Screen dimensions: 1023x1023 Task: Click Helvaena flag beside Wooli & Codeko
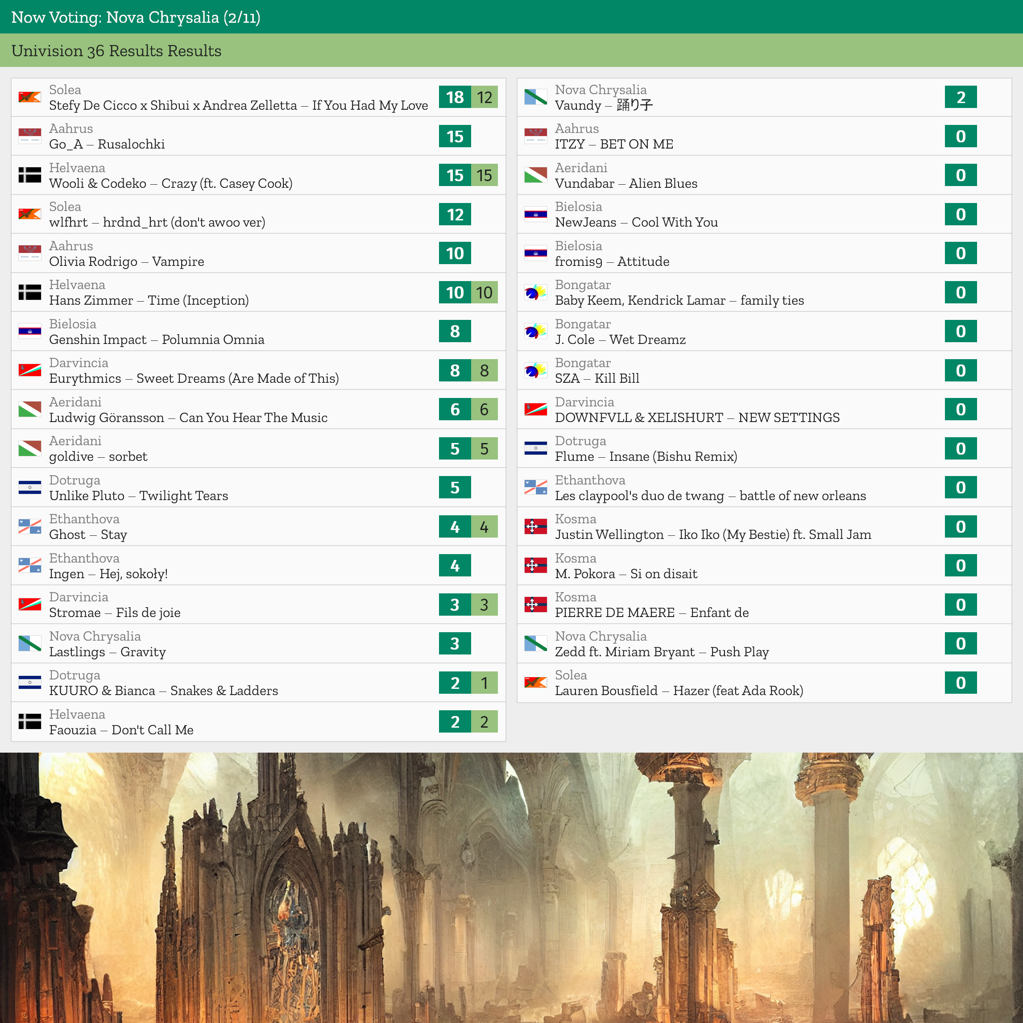(29, 175)
